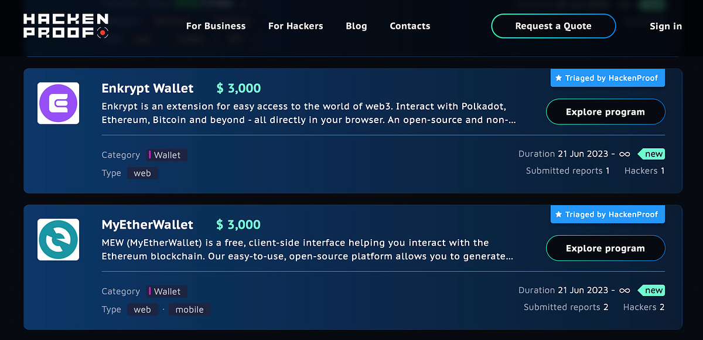The image size is (703, 340).
Task: Open the Enkrypt Wallet program logo
Action: [x=58, y=103]
